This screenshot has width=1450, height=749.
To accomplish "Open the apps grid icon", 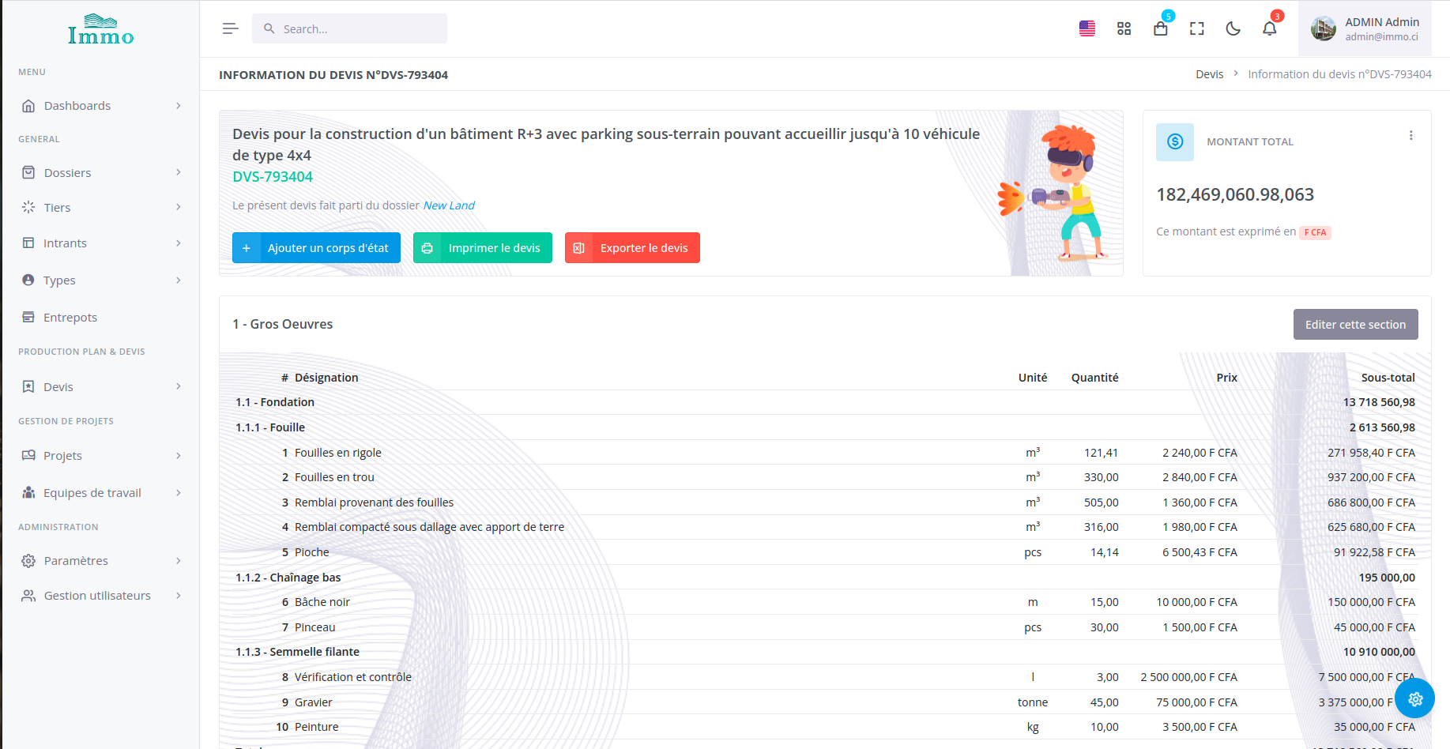I will [1124, 28].
